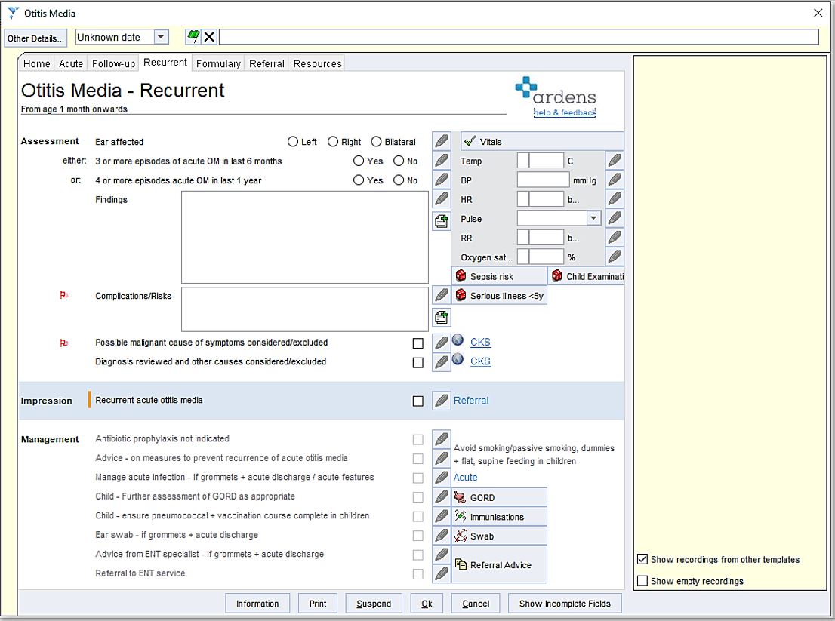Image resolution: width=835 pixels, height=621 pixels.
Task: Click the globe icon beside first CKS link
Action: tap(458, 340)
